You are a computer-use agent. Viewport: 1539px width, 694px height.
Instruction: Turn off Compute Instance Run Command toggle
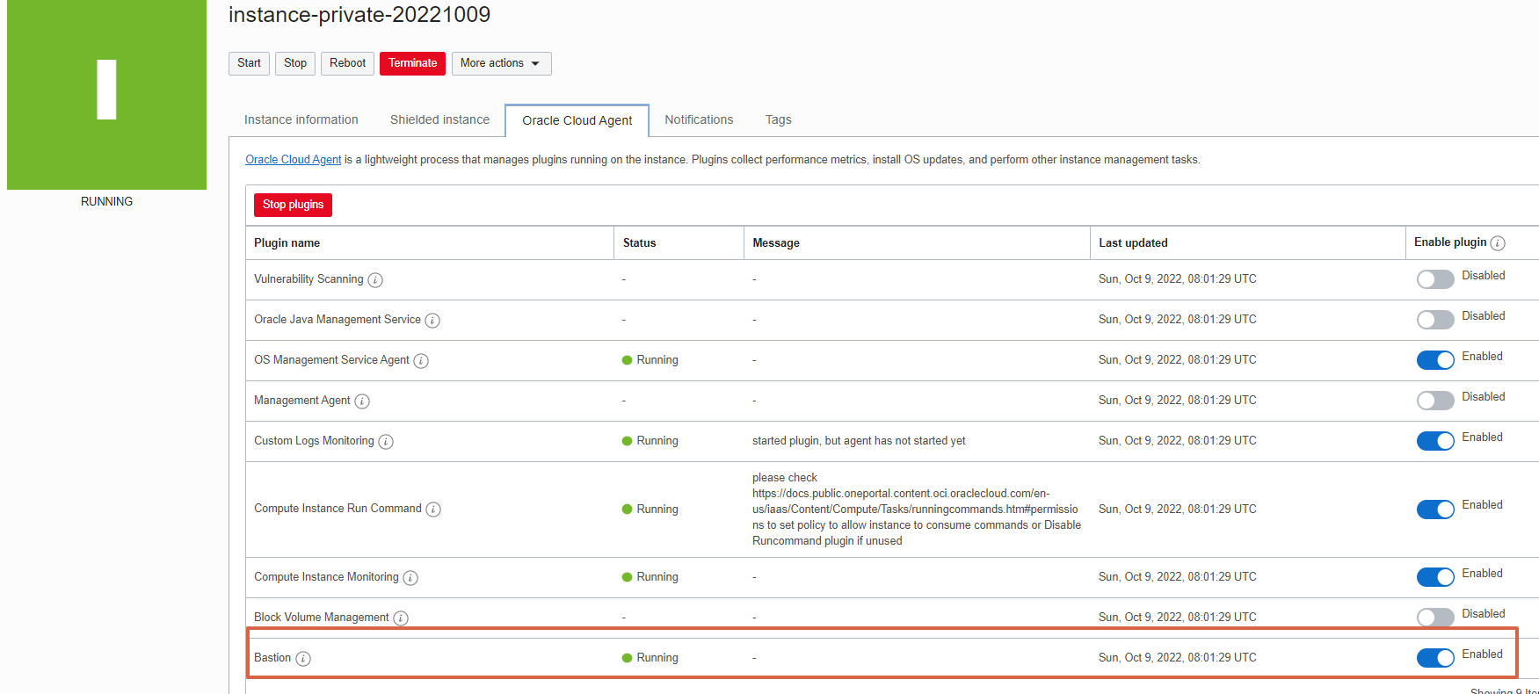pyautogui.click(x=1435, y=510)
